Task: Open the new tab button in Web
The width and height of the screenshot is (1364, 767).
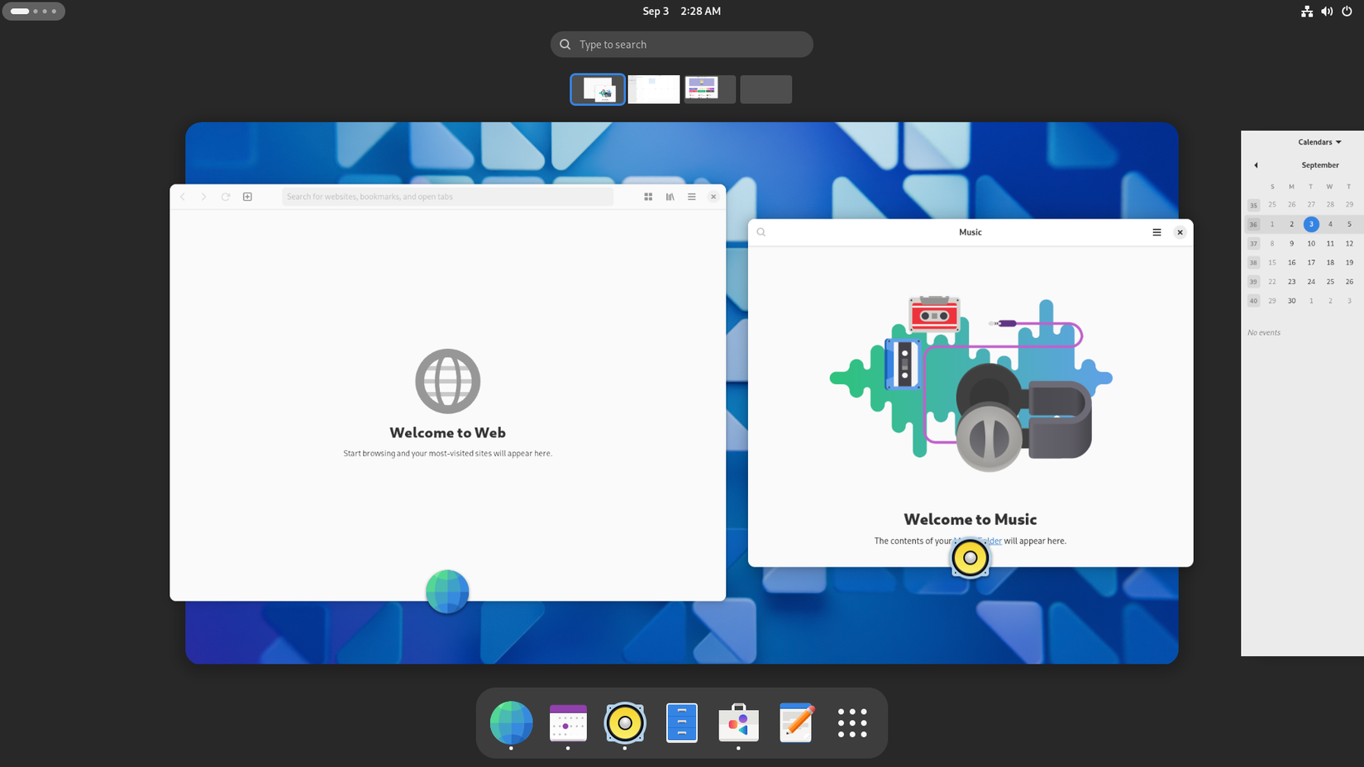Action: (x=246, y=197)
